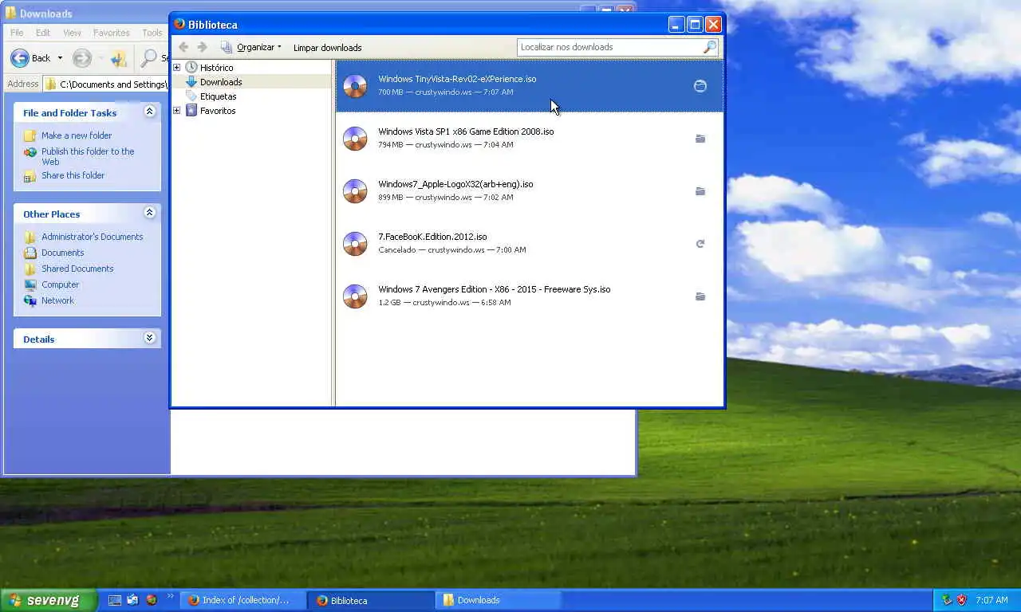Click the Biblioteca forward arrow button
The width and height of the screenshot is (1021, 612).
coord(203,47)
